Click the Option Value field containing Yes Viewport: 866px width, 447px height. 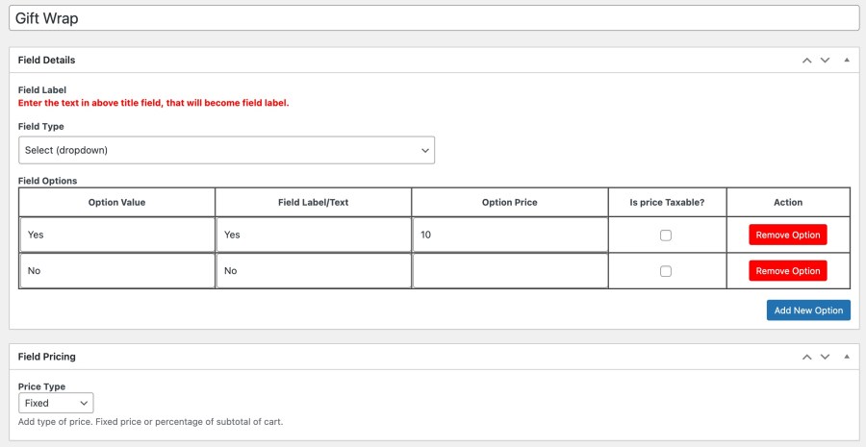pos(116,235)
